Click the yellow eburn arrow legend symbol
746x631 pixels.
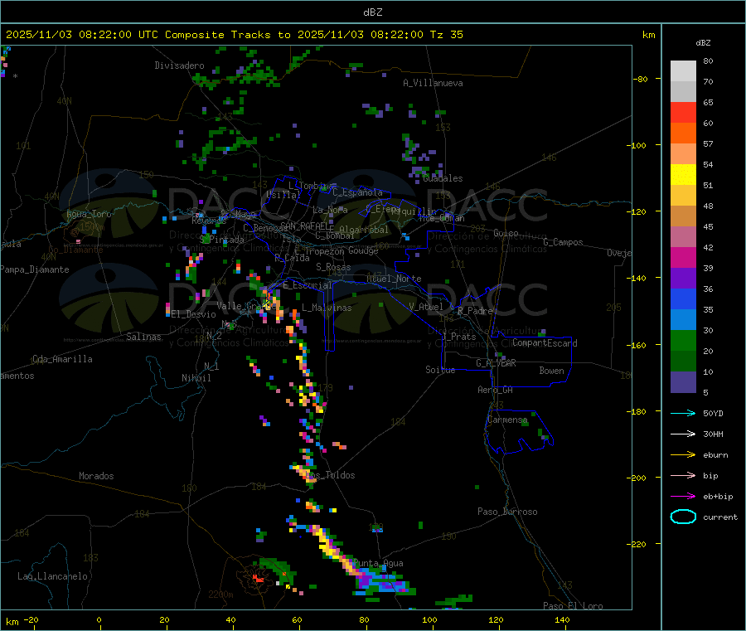[x=683, y=455]
